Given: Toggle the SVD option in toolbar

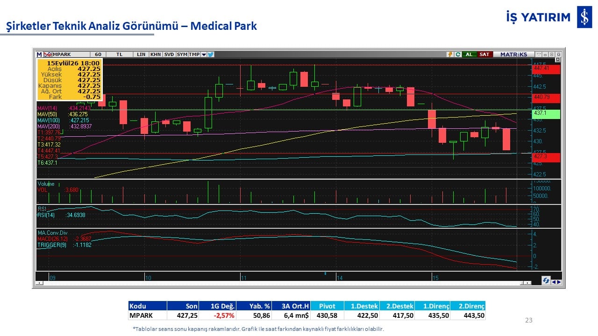Looking at the screenshot, I should pyautogui.click(x=169, y=54).
